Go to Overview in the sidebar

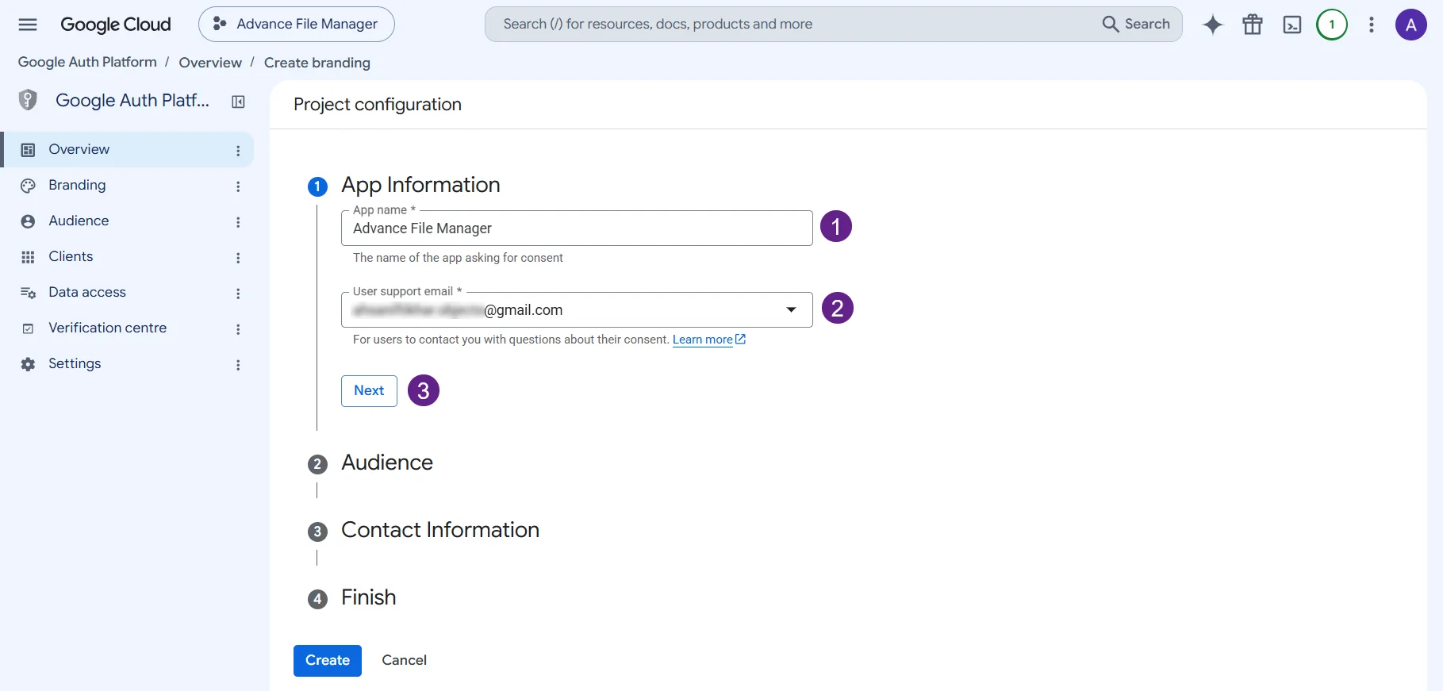click(x=127, y=150)
